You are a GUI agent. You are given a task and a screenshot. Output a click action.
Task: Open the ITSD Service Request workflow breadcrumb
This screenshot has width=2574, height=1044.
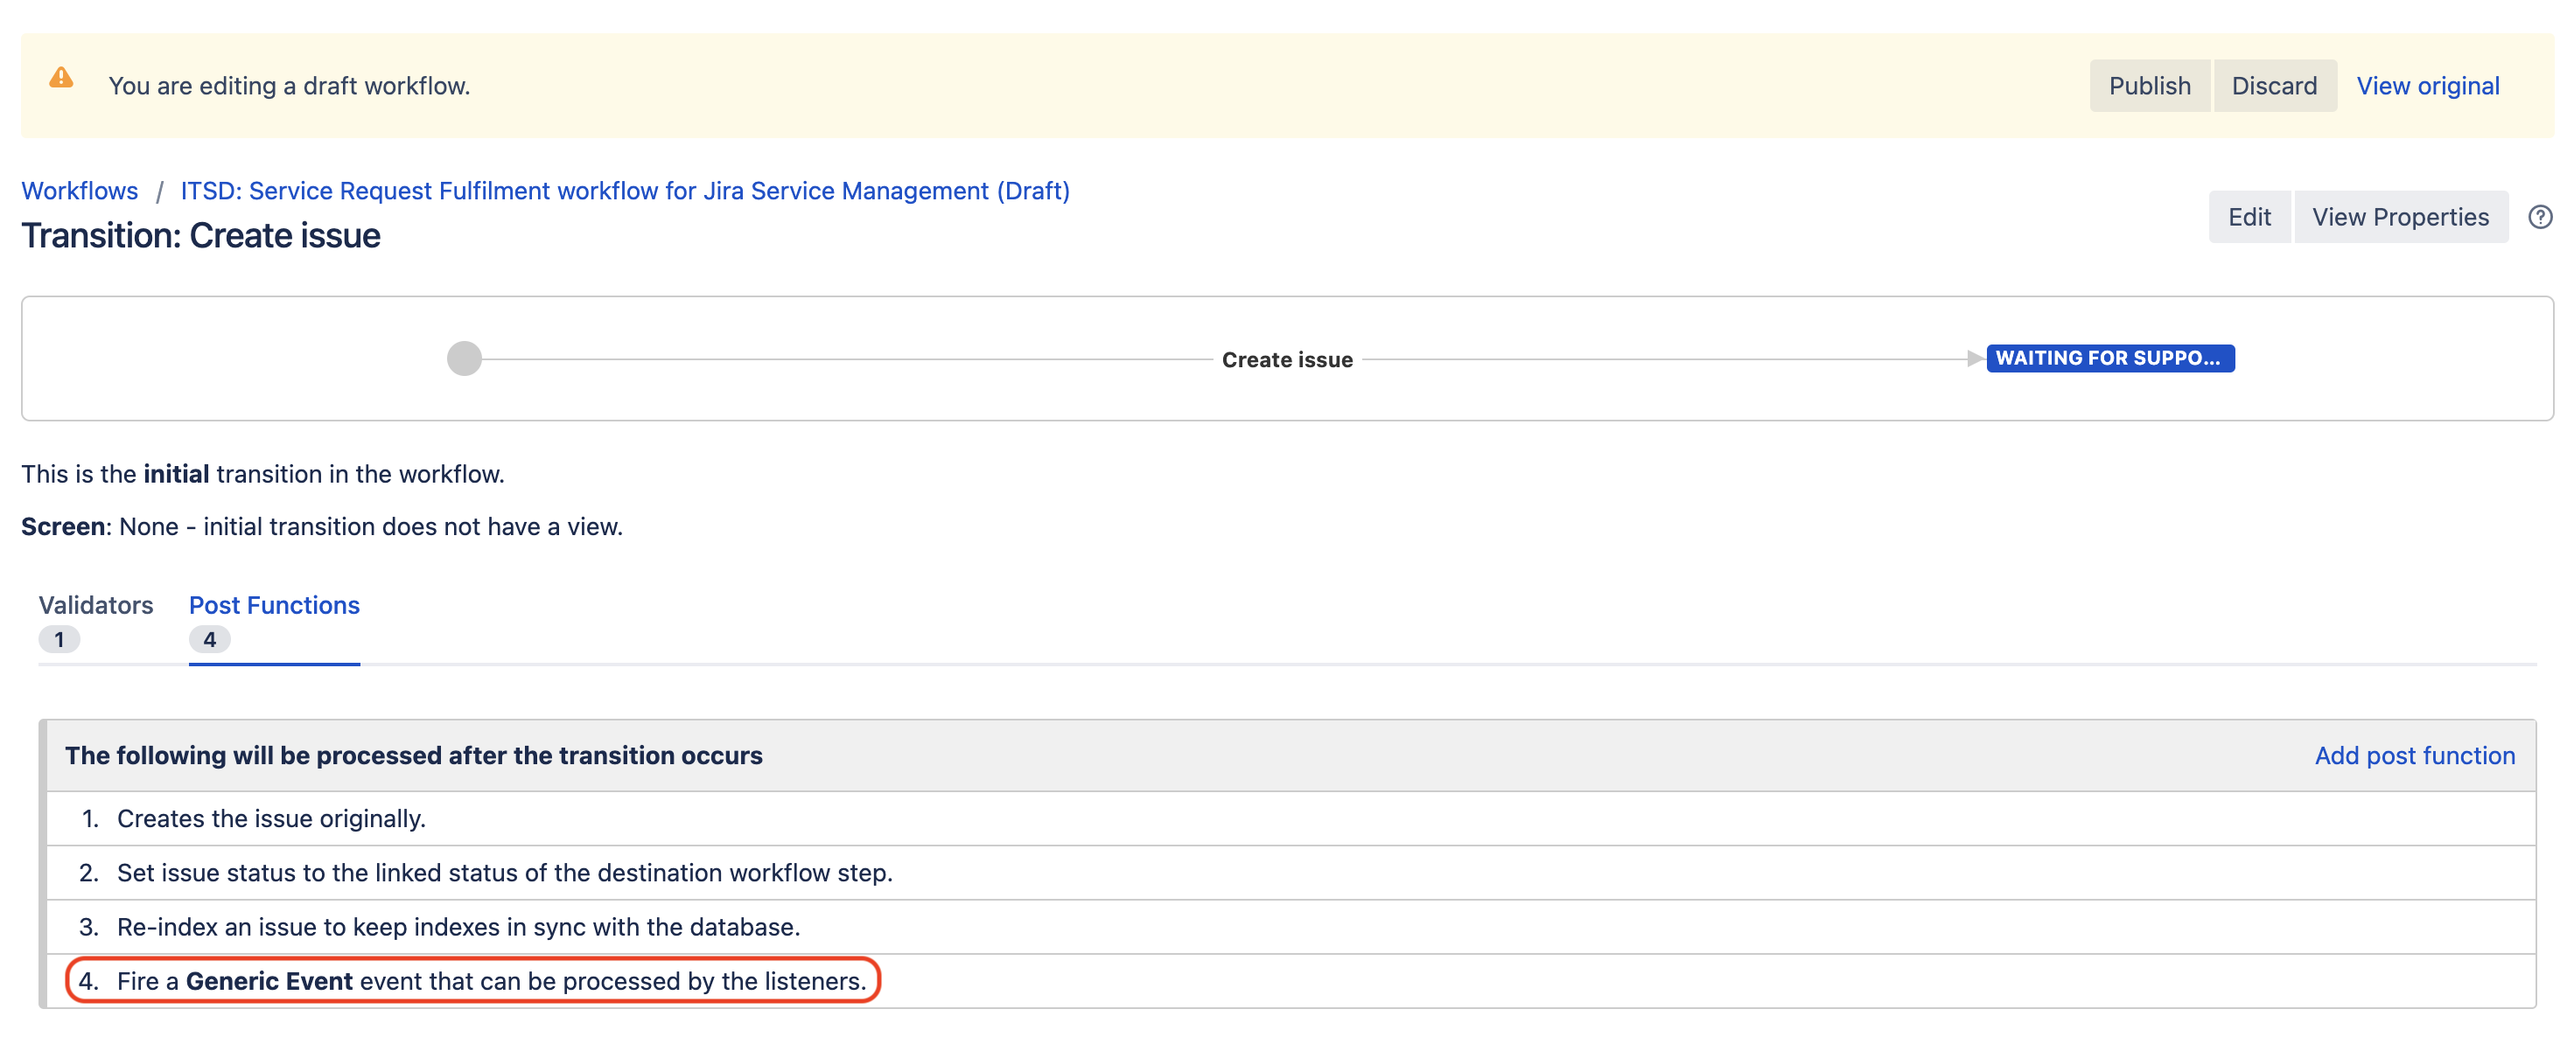tap(625, 191)
